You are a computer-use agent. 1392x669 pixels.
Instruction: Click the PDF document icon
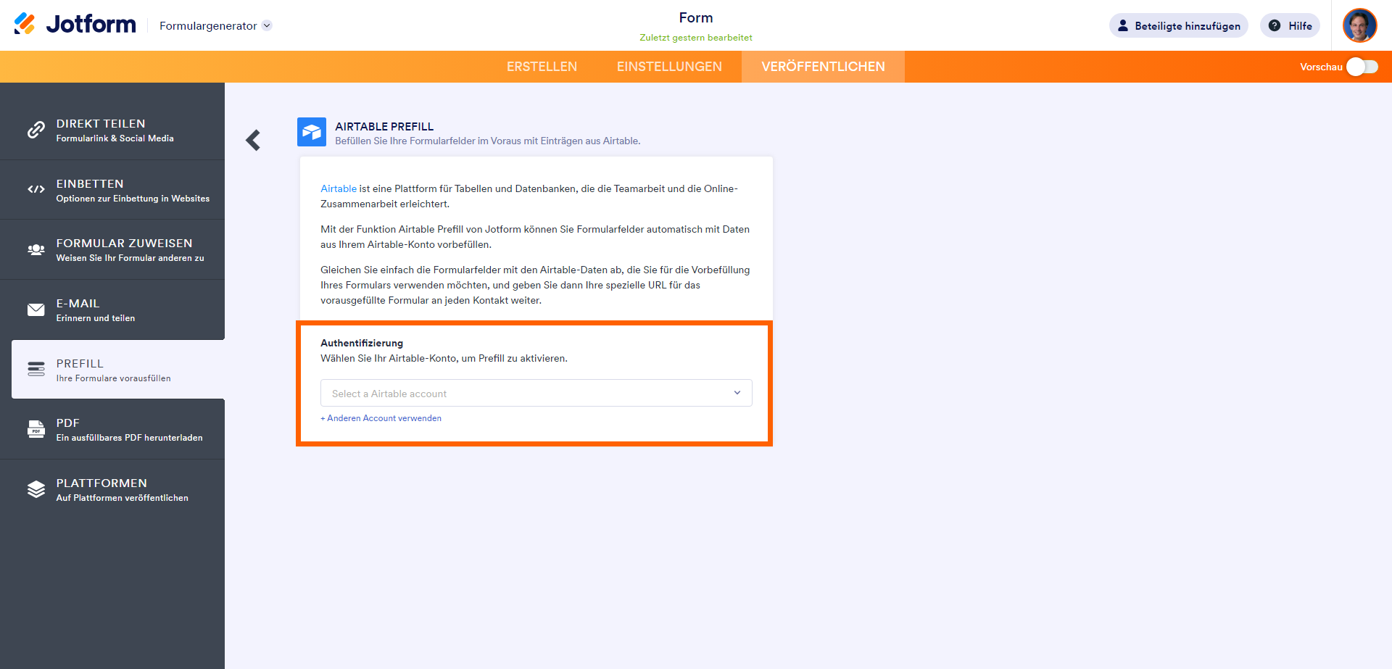[36, 429]
